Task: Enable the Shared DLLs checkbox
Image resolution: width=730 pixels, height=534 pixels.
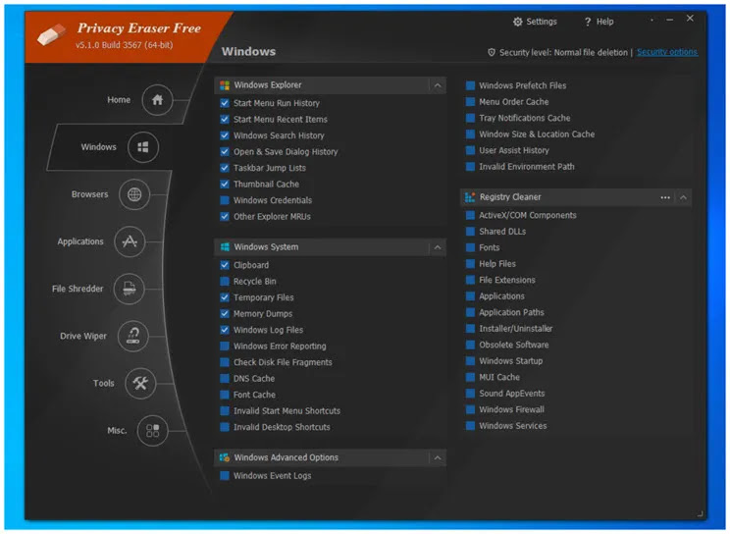Action: pos(470,232)
